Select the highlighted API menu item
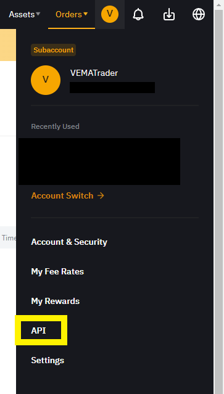 point(38,330)
